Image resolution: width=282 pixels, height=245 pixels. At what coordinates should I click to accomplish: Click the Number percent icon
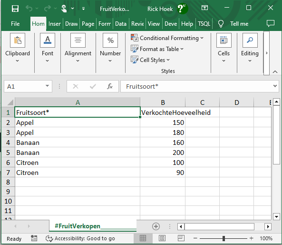(110, 40)
